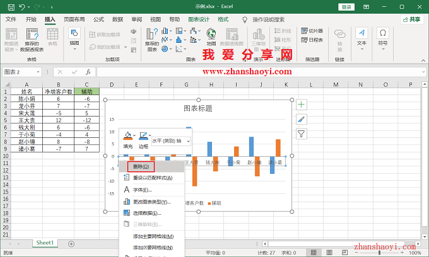Open the File tab
The image size is (429, 257).
(11, 20)
